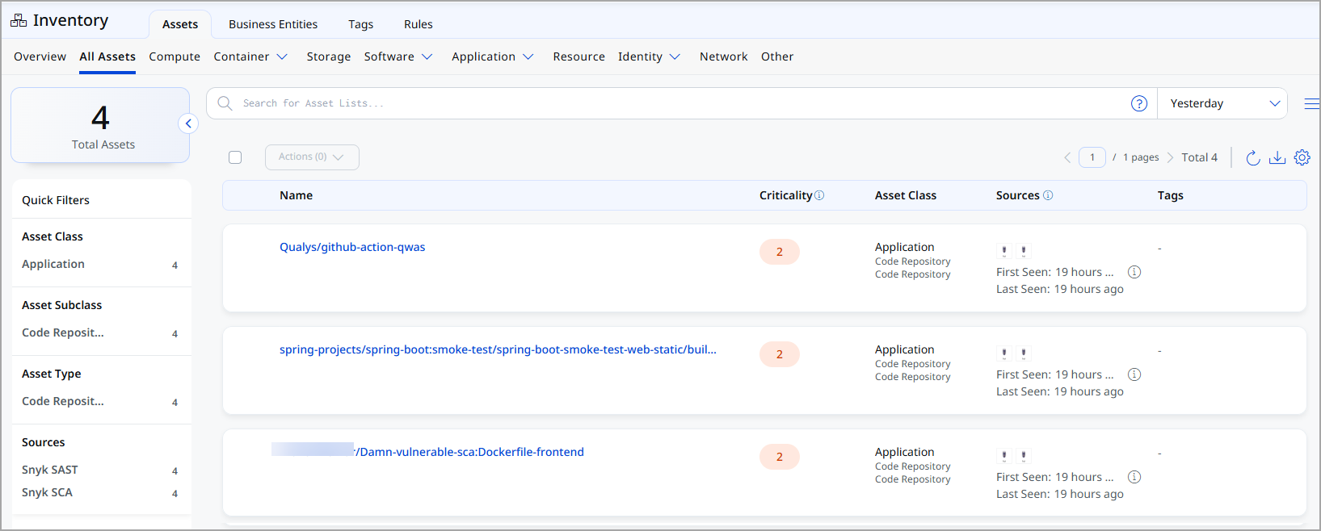The image size is (1321, 531).
Task: Click the search help question mark icon
Action: (1139, 103)
